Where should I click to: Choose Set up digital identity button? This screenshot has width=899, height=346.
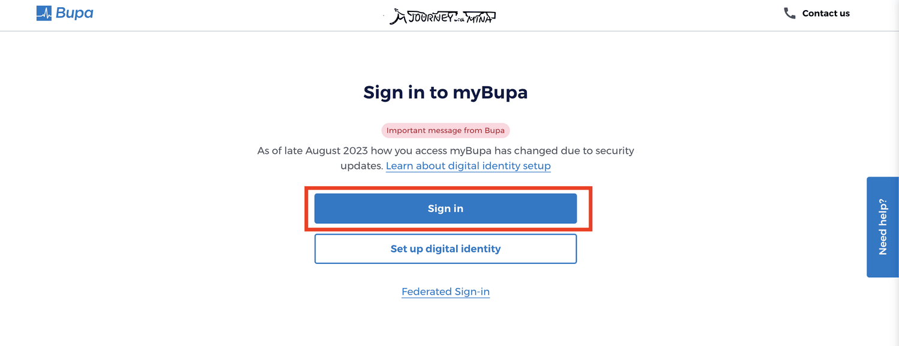click(x=445, y=248)
